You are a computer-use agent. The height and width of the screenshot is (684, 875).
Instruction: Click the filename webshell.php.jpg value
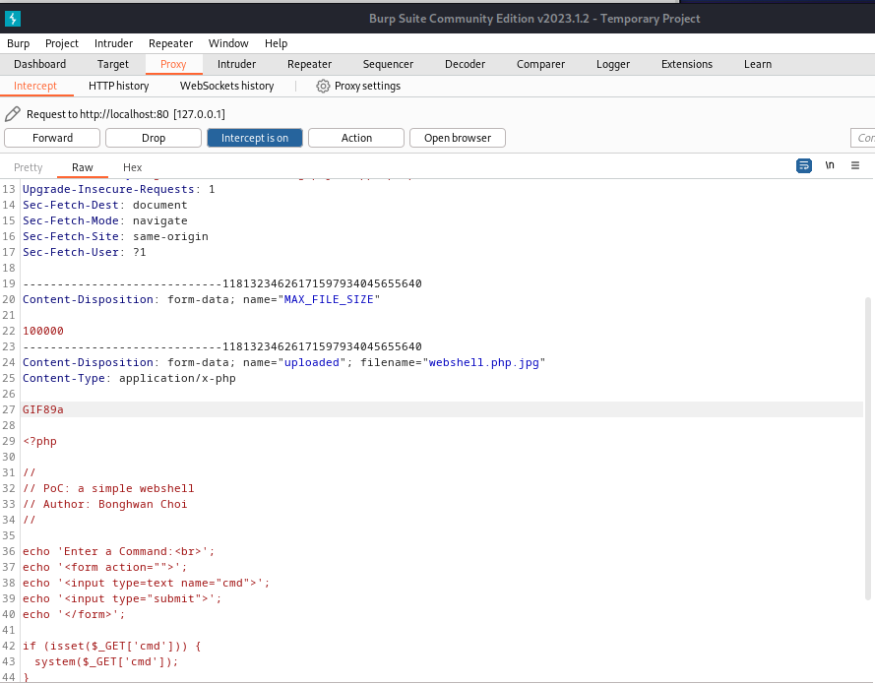484,362
